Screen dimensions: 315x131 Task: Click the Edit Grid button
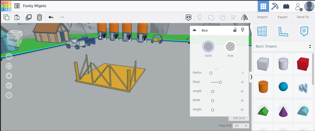(x=239, y=118)
